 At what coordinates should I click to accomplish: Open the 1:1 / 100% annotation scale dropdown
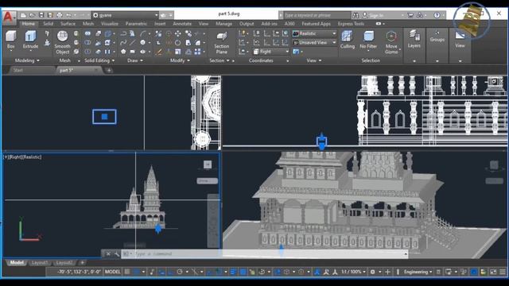coord(353,272)
